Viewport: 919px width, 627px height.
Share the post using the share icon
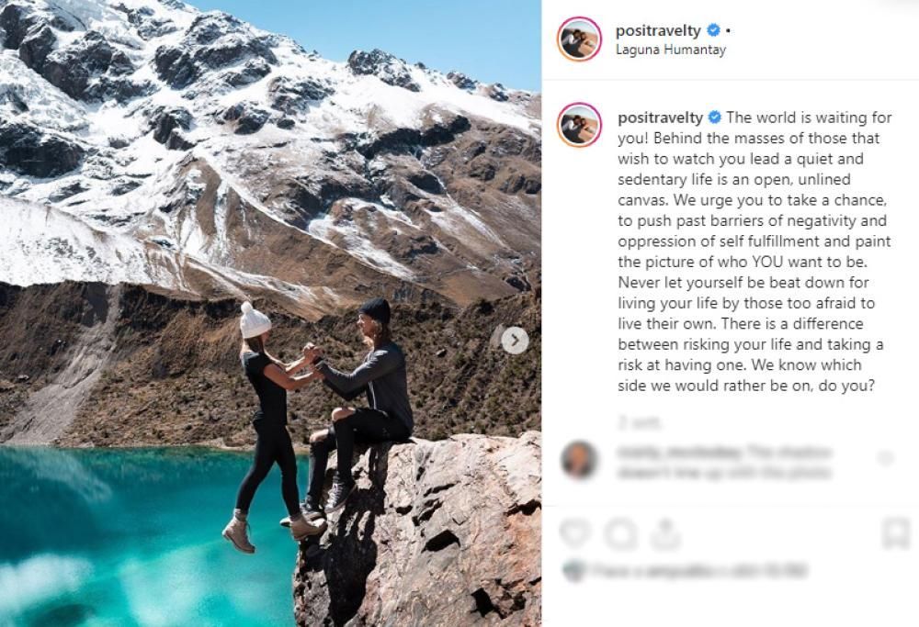pyautogui.click(x=665, y=533)
